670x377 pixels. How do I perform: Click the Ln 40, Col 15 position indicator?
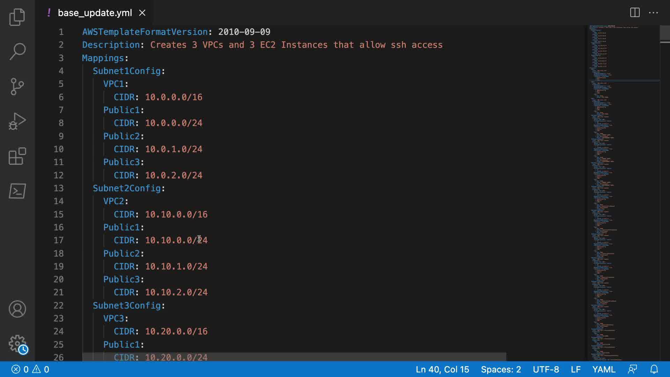coord(442,369)
